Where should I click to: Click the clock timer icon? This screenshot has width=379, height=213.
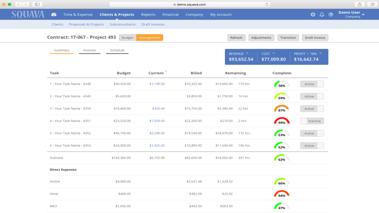coord(313,14)
